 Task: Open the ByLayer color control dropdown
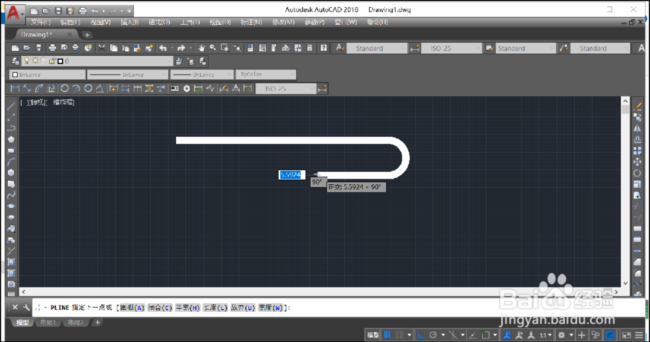click(x=47, y=75)
